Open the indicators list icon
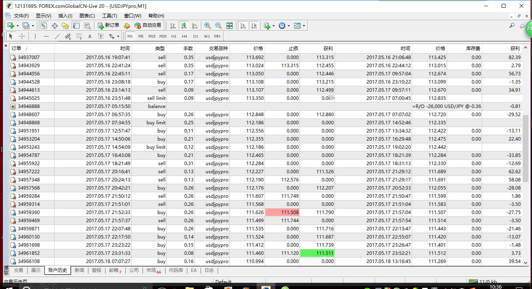Viewport: 532px width, 289px height. (267, 26)
